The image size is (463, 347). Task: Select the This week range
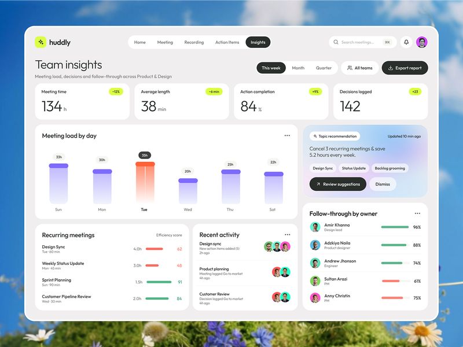271,68
